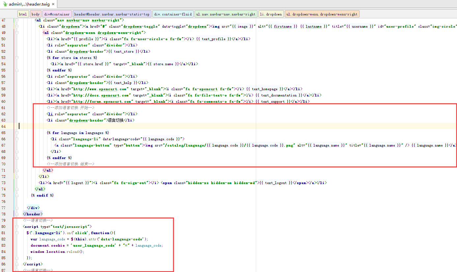
Task: Select the admin\...\header.twig tab
Action: click(x=29, y=4)
